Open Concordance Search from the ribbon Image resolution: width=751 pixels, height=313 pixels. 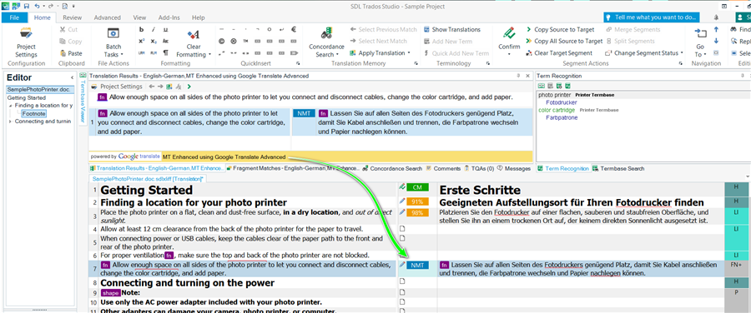[x=326, y=42]
